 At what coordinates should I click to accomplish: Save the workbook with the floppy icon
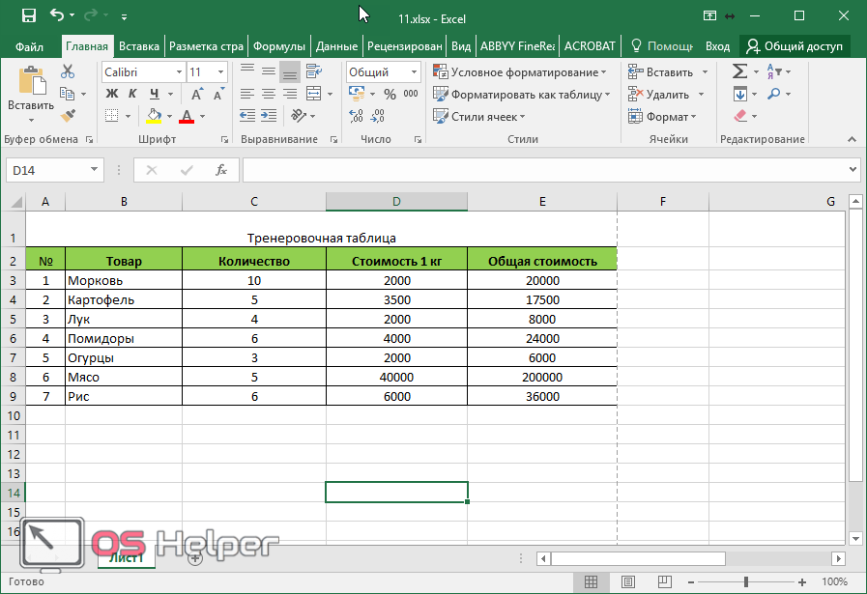pos(29,15)
